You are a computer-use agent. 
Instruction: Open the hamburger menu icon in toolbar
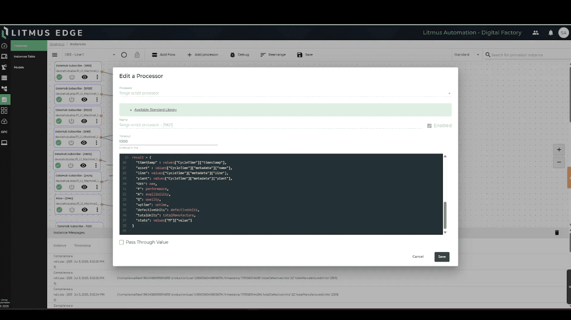tap(55, 55)
